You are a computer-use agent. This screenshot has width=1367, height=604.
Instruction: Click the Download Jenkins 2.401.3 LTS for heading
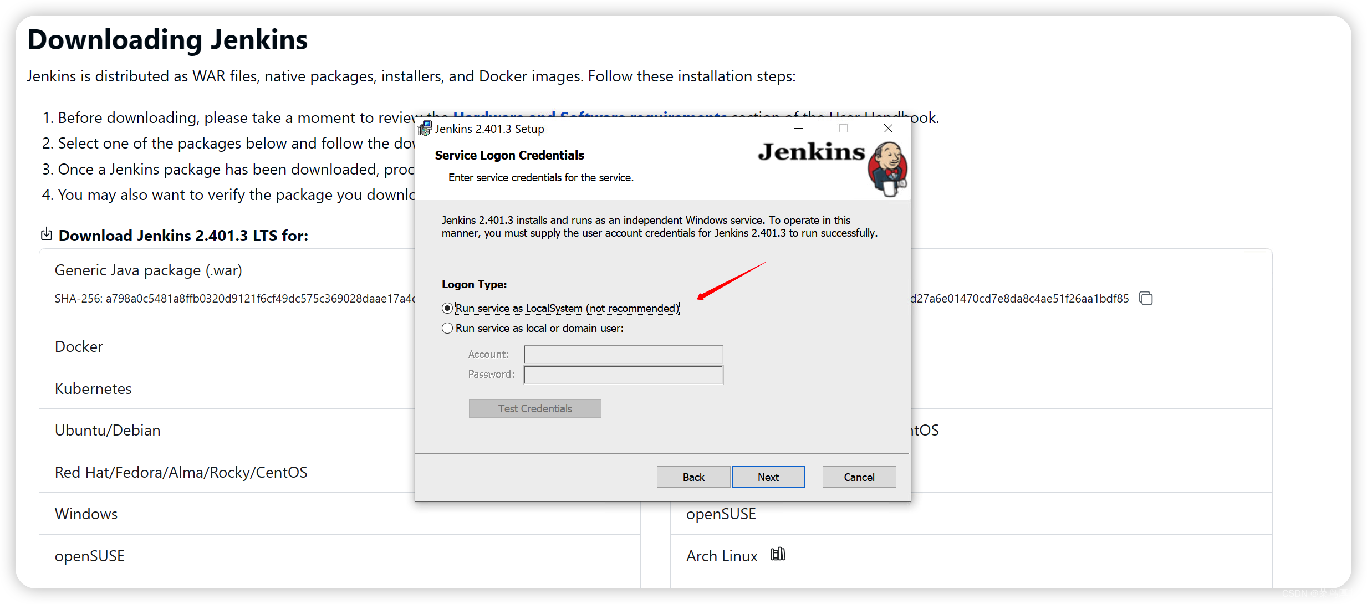coord(183,236)
